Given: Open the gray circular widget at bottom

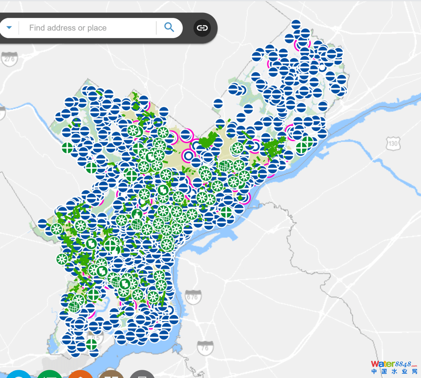Looking at the screenshot, I should tap(142, 375).
